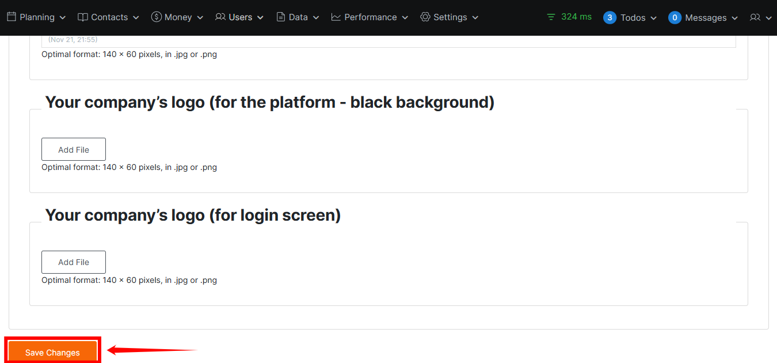Expand the Planning dropdown chevron
This screenshot has width=777, height=363.
63,18
